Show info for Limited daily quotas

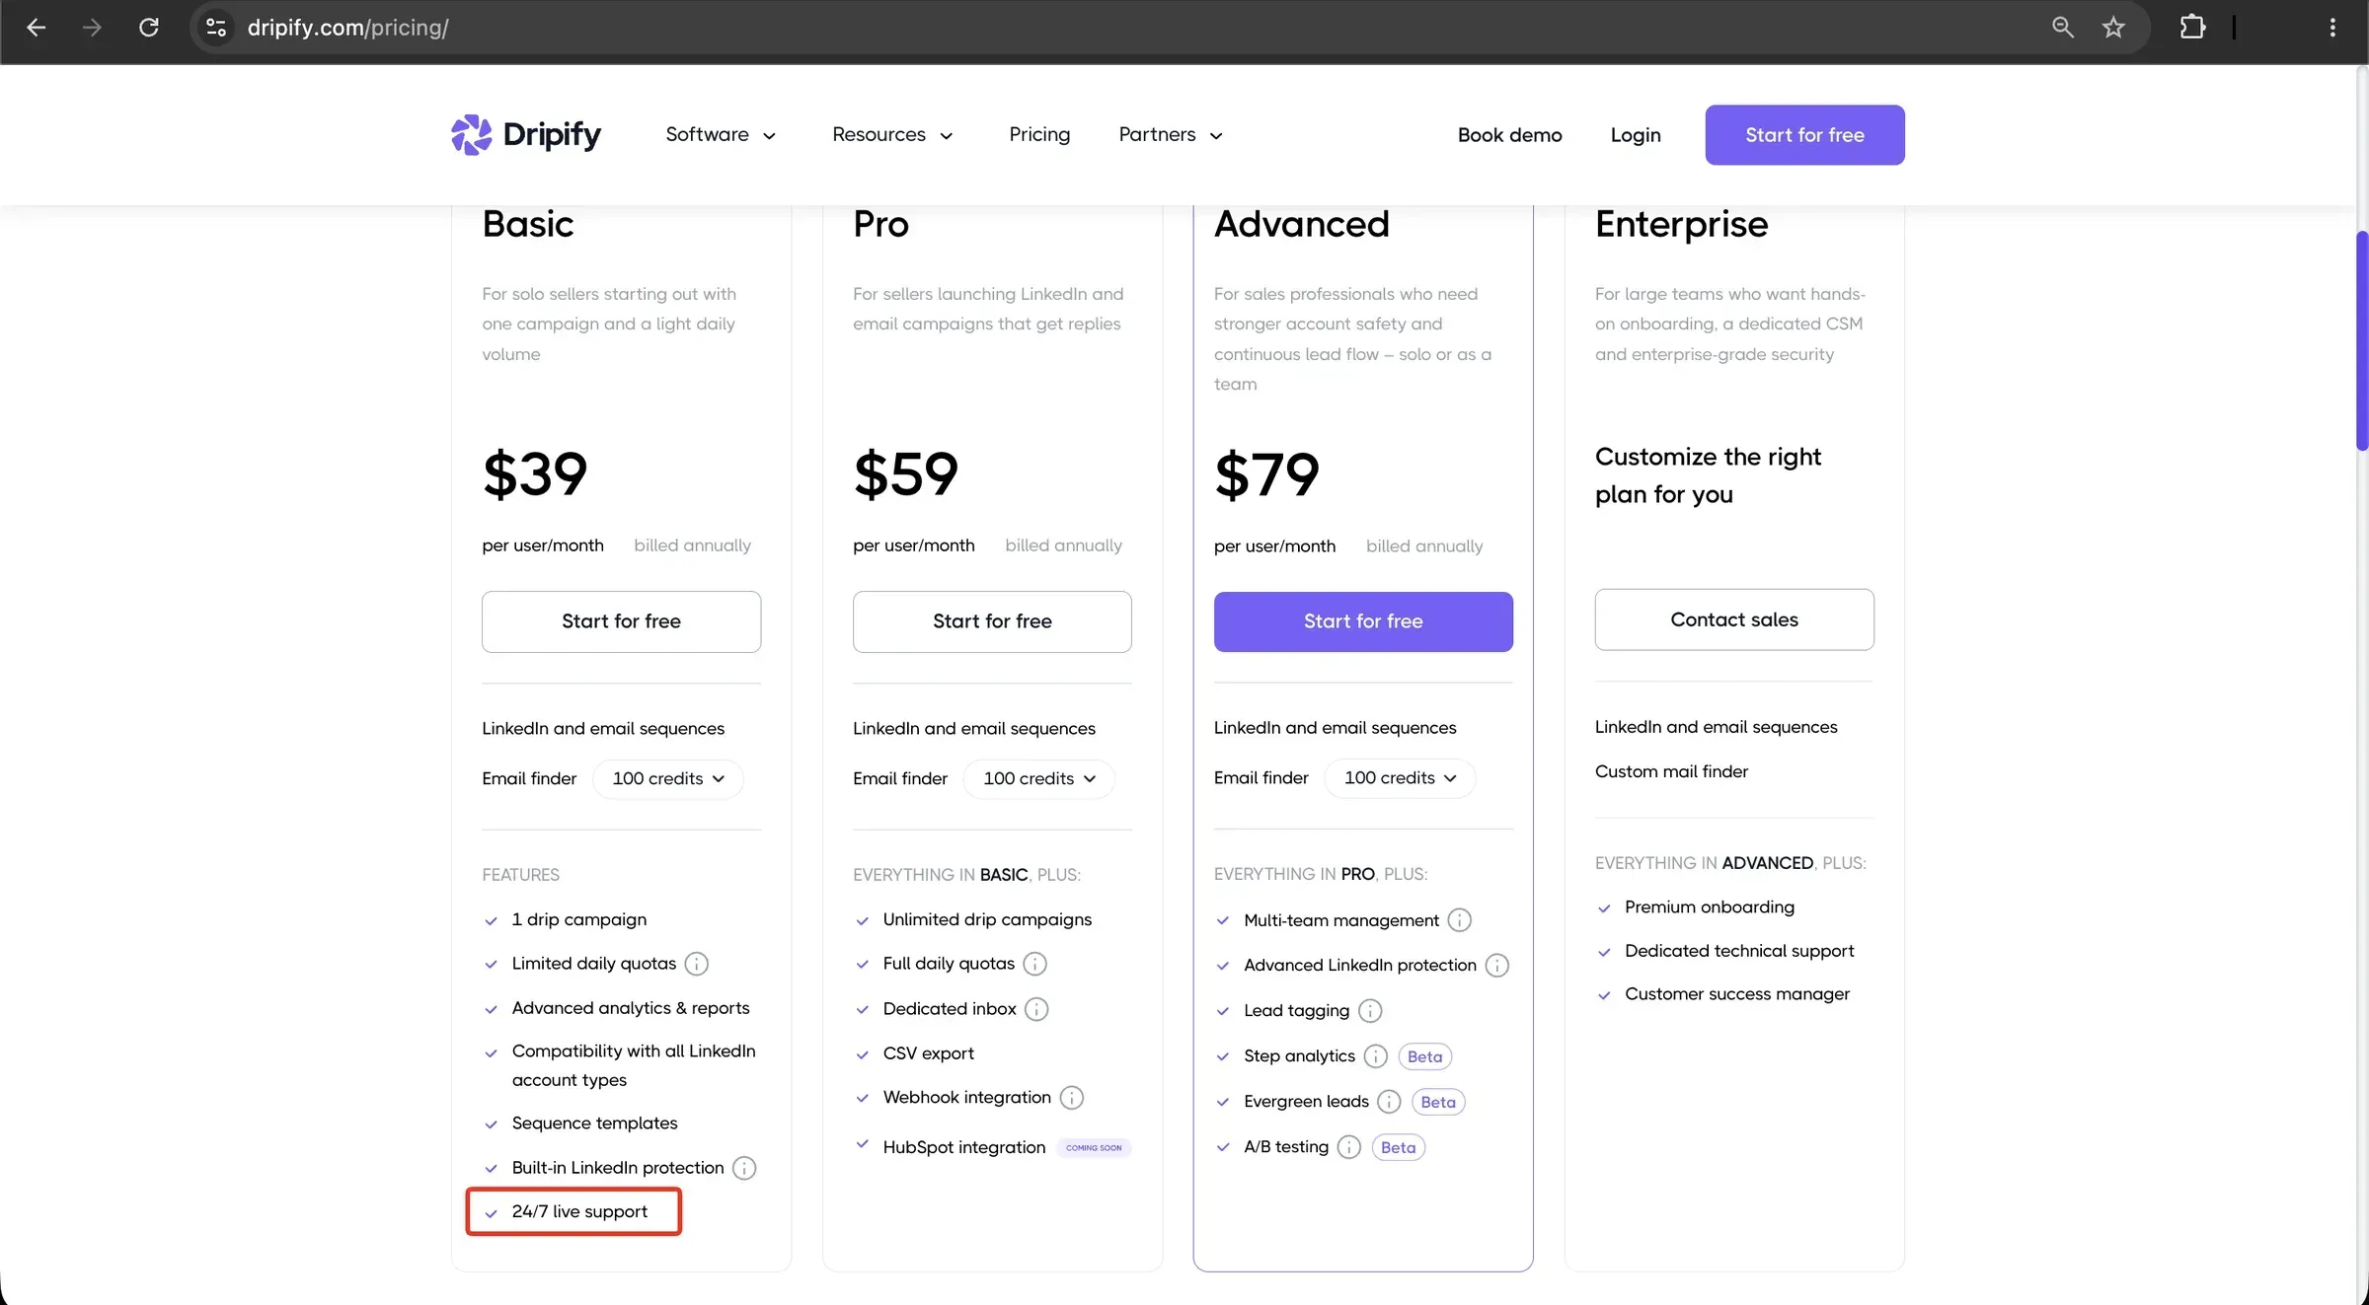click(697, 964)
